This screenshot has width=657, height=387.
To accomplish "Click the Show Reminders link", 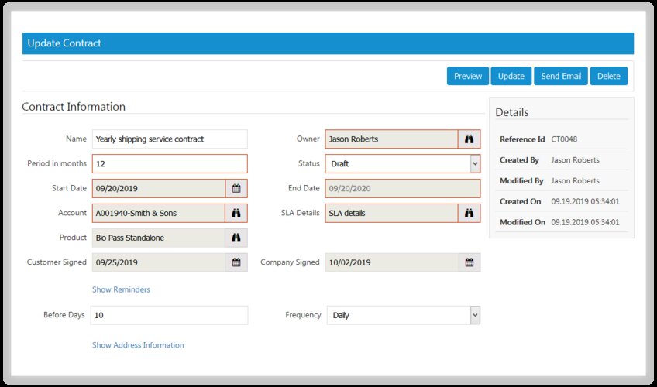I will [121, 289].
